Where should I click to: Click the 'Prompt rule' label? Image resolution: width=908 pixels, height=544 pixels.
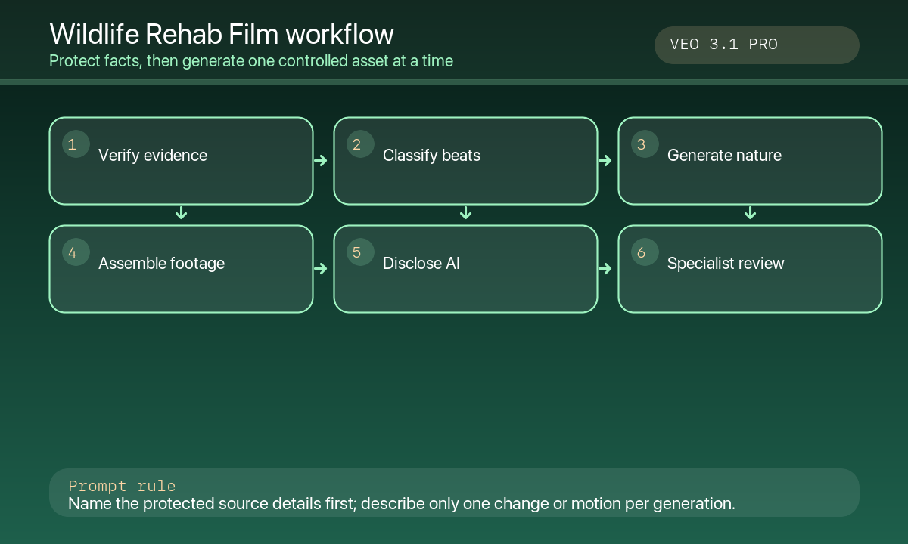(122, 486)
